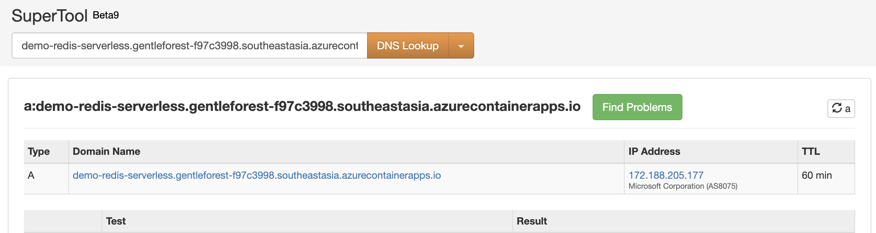876x233 pixels.
Task: Open the dropdown caret beside DNS Lookup
Action: click(461, 46)
